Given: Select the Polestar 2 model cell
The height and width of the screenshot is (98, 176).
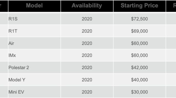Looking at the screenshot, I should point(35,67).
